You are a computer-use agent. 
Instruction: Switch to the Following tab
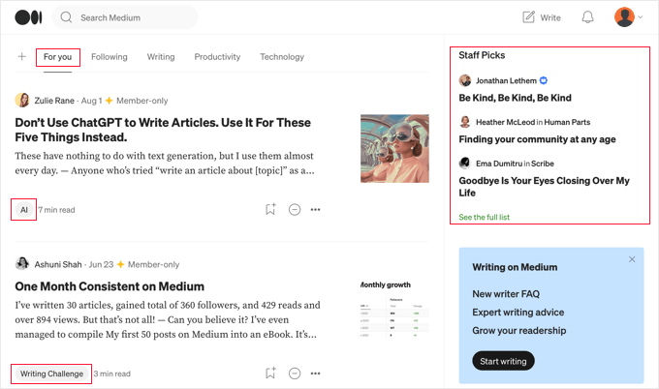110,57
